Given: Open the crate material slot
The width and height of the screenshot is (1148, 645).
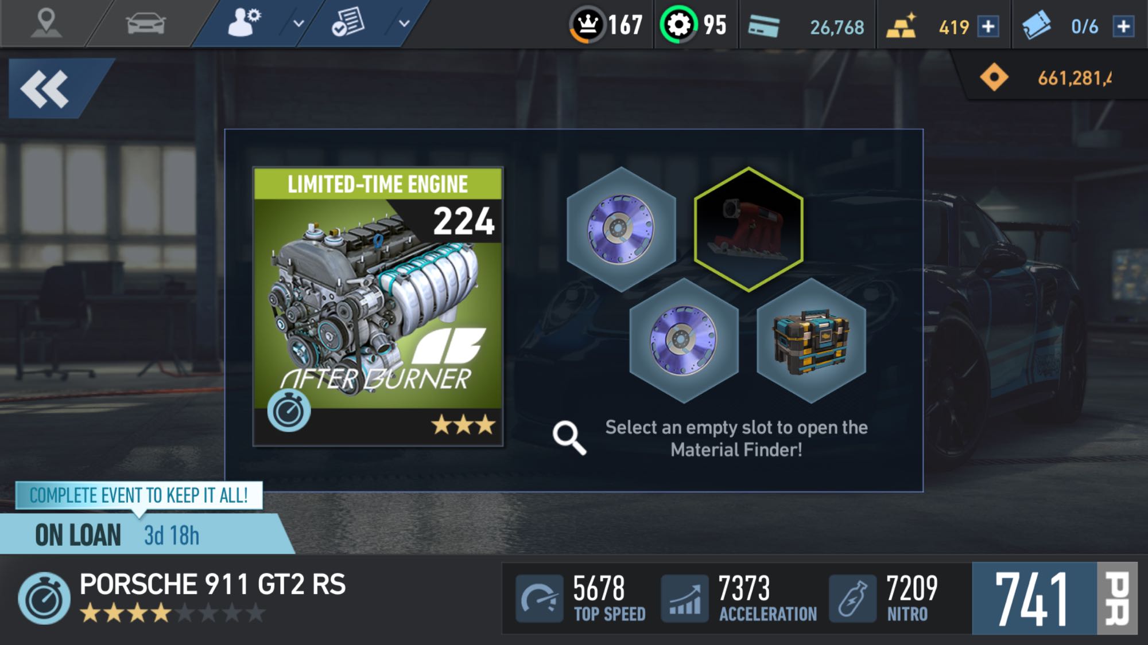Looking at the screenshot, I should (x=811, y=341).
